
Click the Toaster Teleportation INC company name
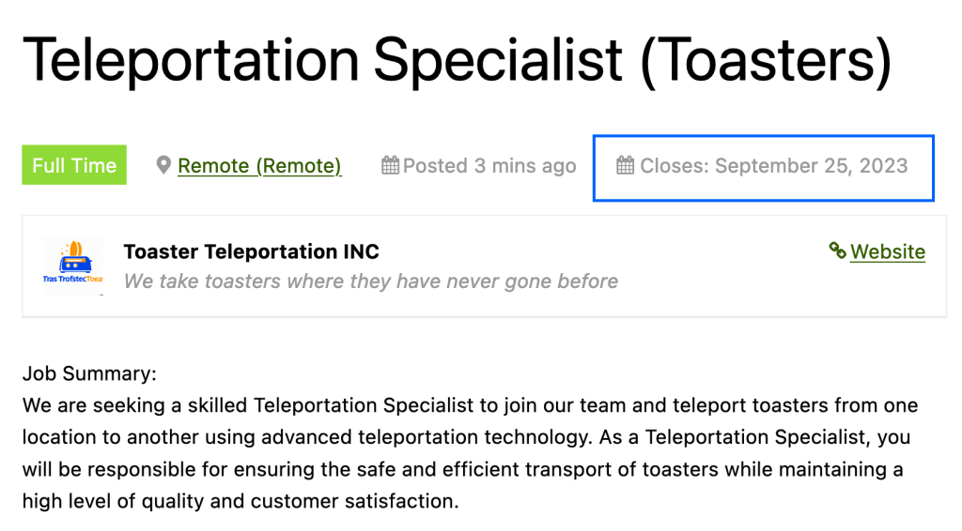252,251
